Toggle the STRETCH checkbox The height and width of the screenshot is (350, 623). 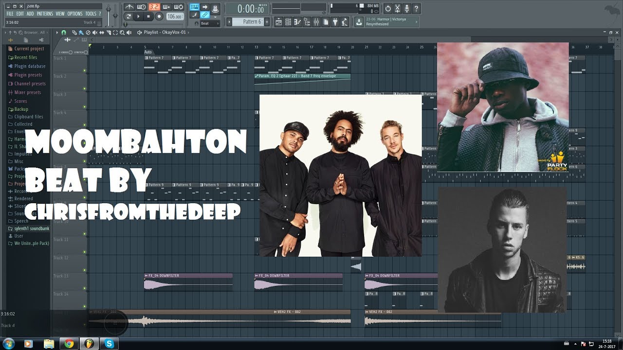tap(86, 52)
